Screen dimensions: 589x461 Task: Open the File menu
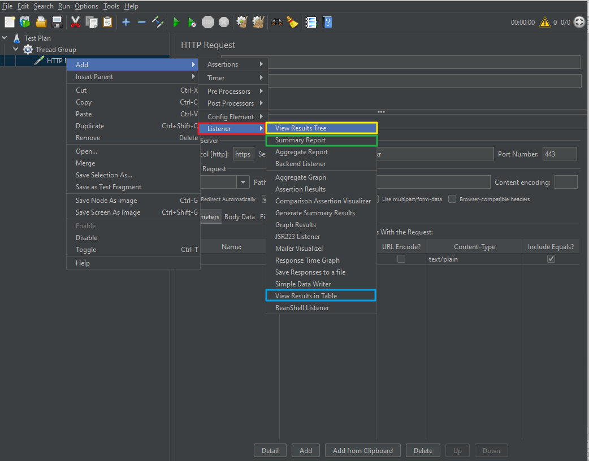point(7,6)
